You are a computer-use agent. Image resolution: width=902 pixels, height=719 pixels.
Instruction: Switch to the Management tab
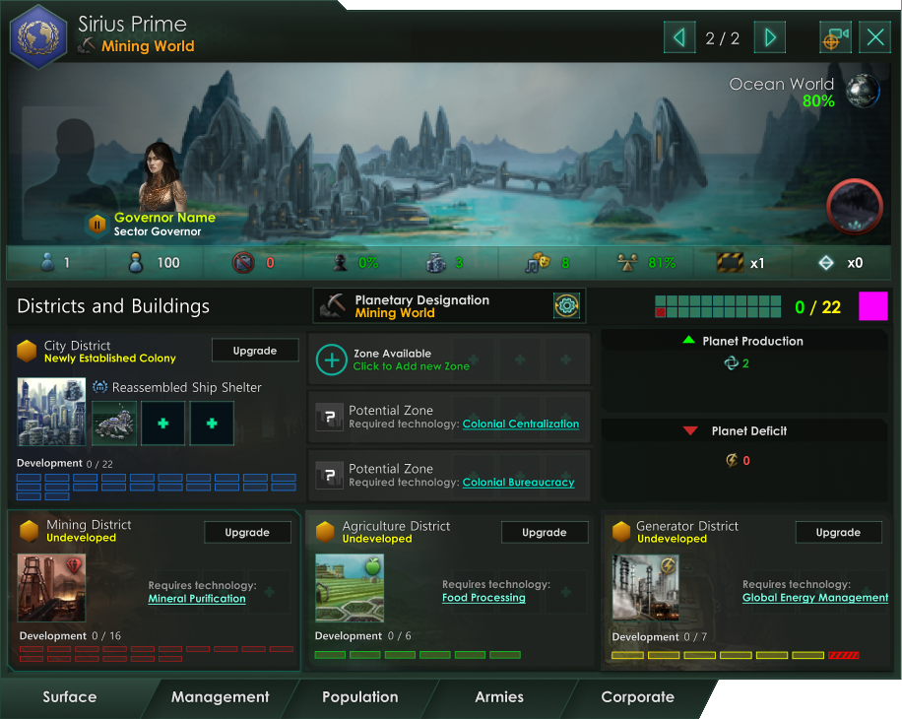[x=220, y=697]
